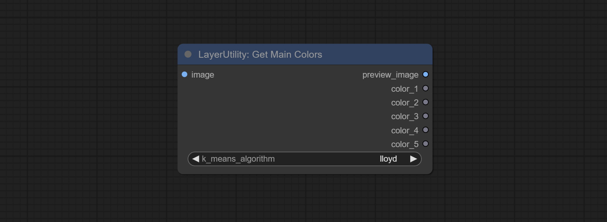Click the color_3 output connector dot

[x=425, y=116]
